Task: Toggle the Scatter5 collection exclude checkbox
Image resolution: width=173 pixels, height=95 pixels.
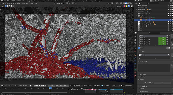Action: [x=169, y=10]
